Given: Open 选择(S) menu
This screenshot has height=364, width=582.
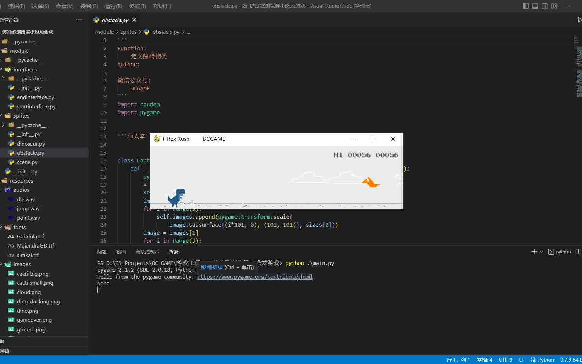Looking at the screenshot, I should 40,6.
